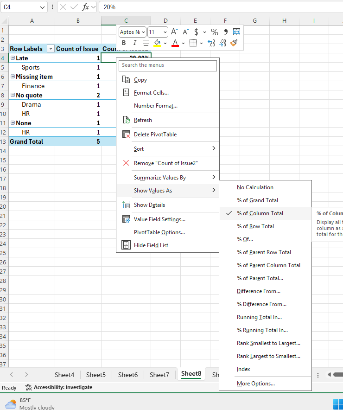Screen dimensions: 343x410
Task: Select Rank Smallest to Largest
Action: (266, 343)
